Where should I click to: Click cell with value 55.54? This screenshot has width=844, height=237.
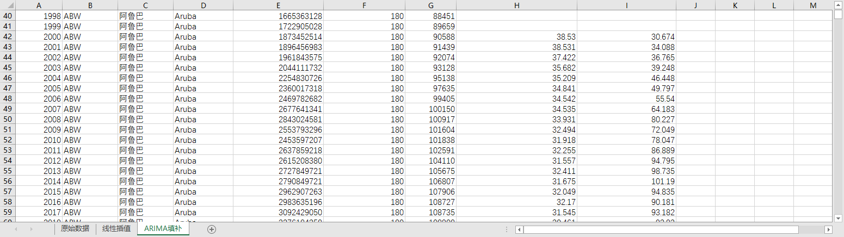(x=626, y=98)
